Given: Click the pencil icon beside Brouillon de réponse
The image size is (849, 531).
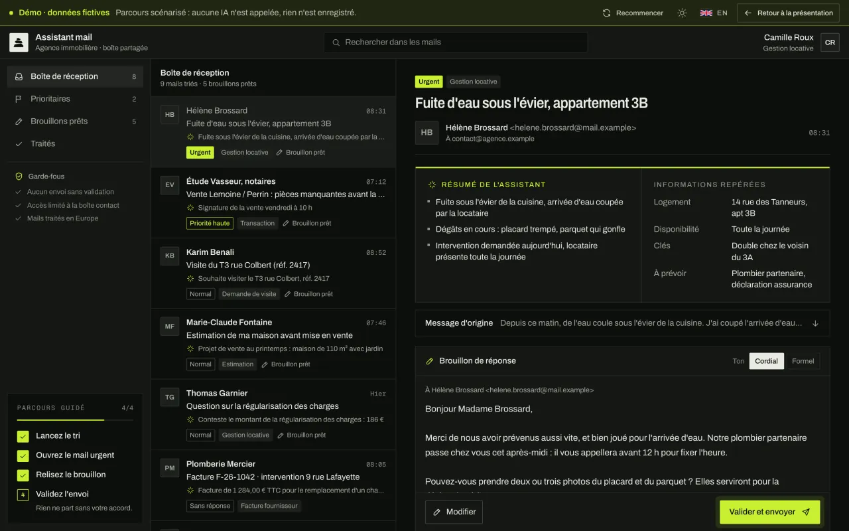Looking at the screenshot, I should pos(430,361).
